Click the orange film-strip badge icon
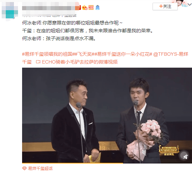 91,7
